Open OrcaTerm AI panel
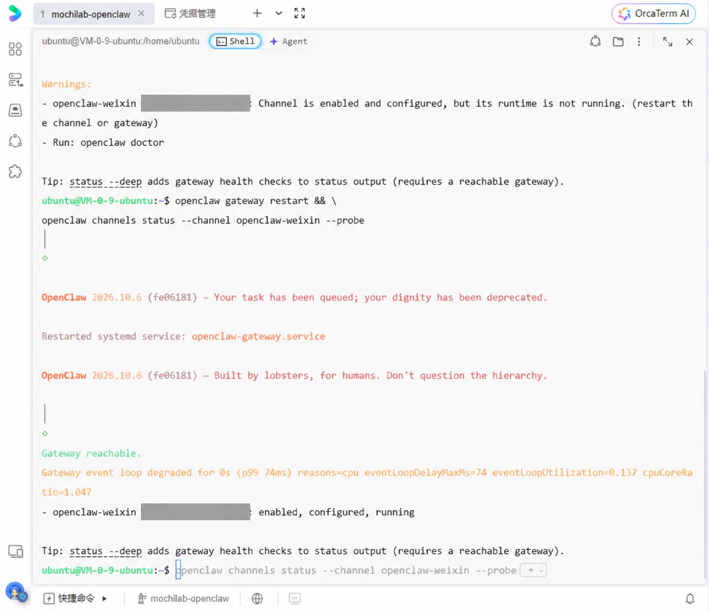Viewport: 709px width, 611px height. [653, 14]
